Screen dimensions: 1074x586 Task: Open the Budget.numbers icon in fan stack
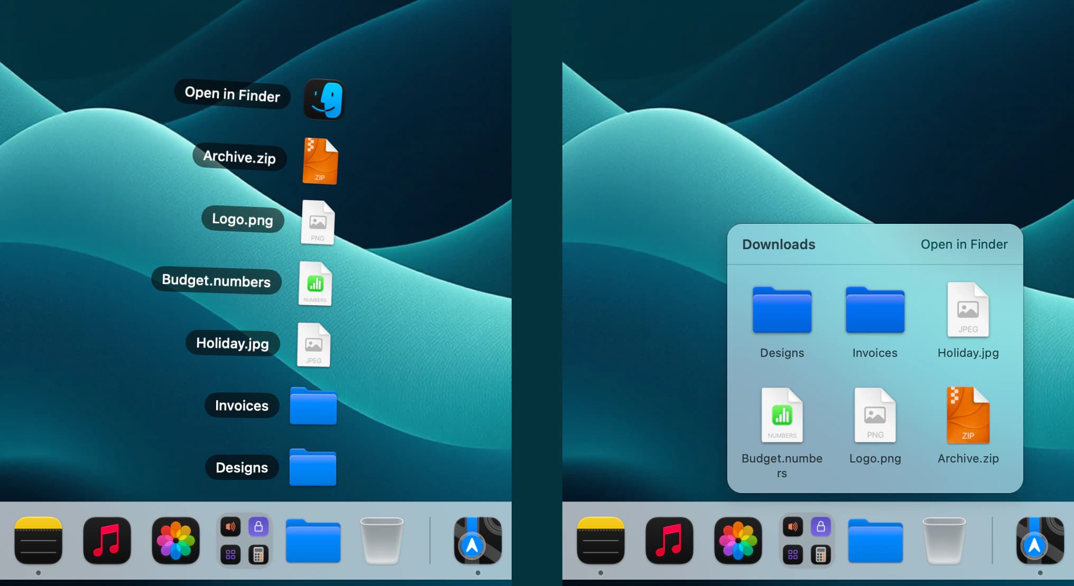tap(316, 283)
